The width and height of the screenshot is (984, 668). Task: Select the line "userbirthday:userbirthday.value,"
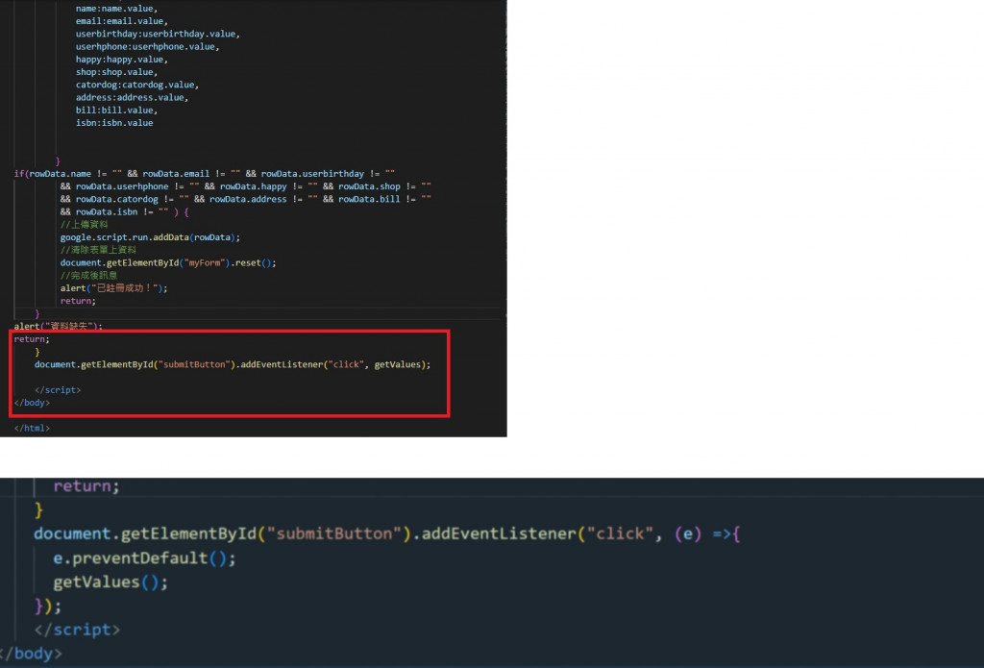pos(158,34)
